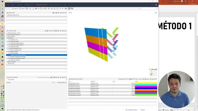Switch to the MODEL tab
This screenshot has width=198, height=111.
(x=13, y=5)
